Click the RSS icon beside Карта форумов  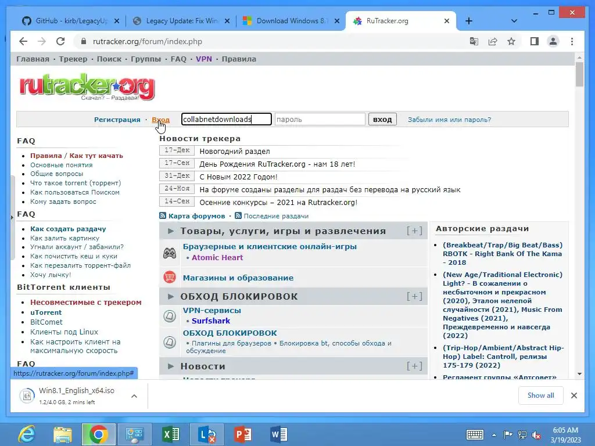(163, 216)
